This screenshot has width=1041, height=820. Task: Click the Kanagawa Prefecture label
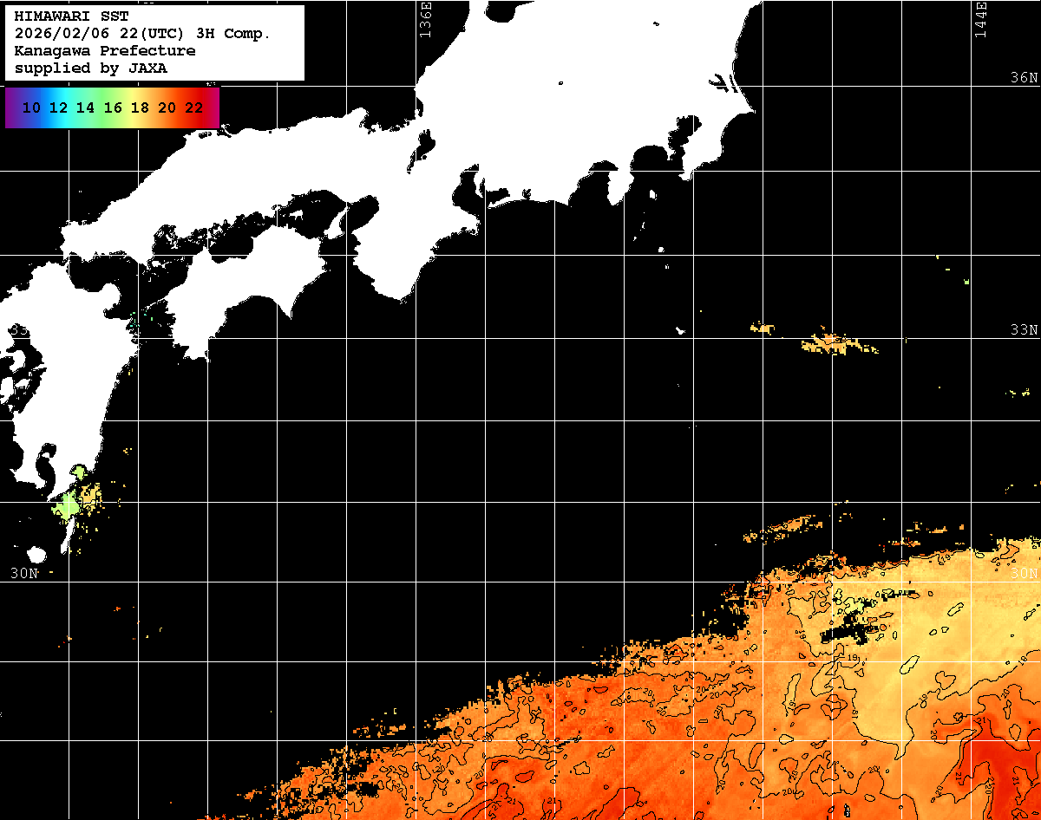tap(104, 51)
